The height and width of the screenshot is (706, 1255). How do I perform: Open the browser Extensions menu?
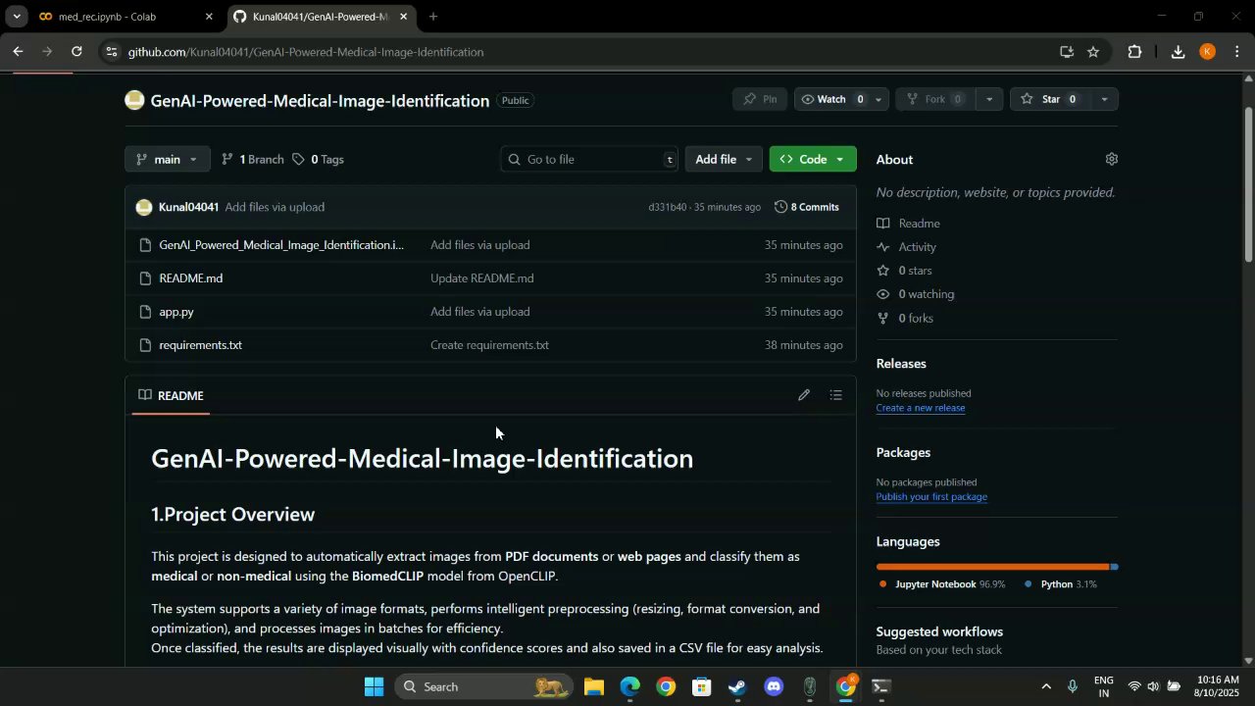pos(1135,52)
